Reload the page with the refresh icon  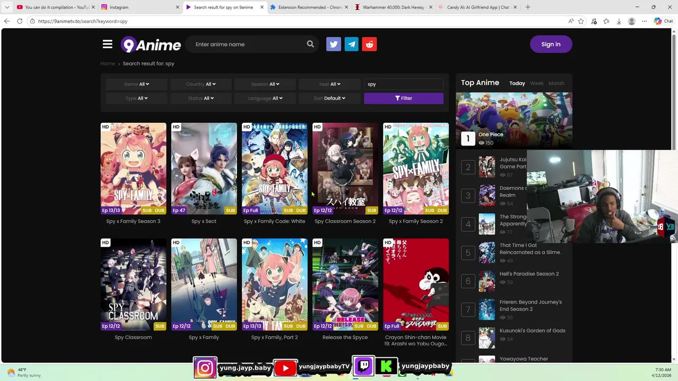click(x=20, y=21)
